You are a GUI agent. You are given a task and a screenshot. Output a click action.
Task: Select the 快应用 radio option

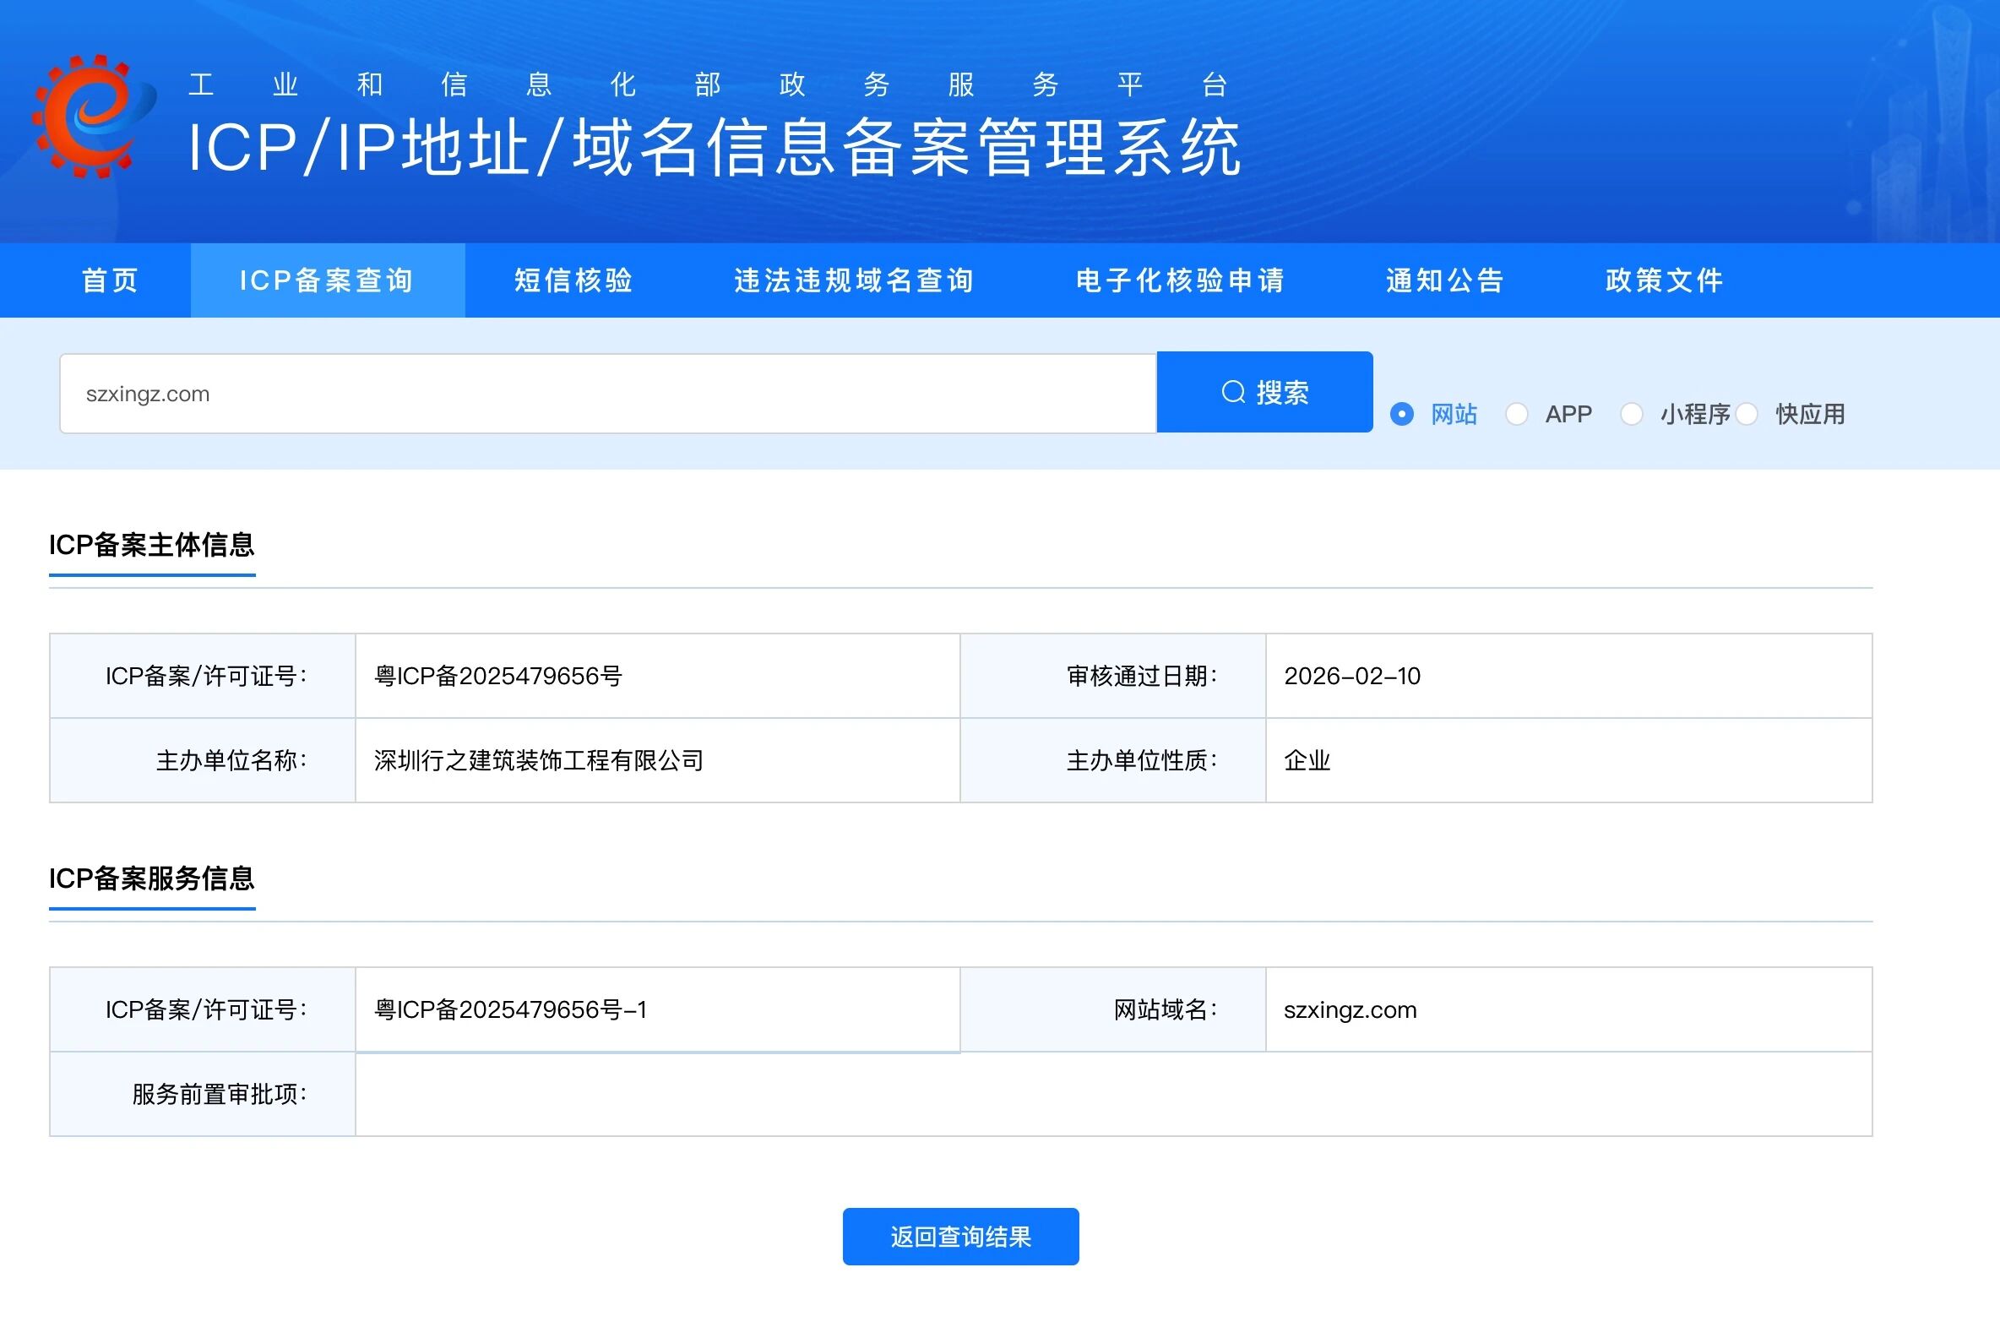(1747, 415)
